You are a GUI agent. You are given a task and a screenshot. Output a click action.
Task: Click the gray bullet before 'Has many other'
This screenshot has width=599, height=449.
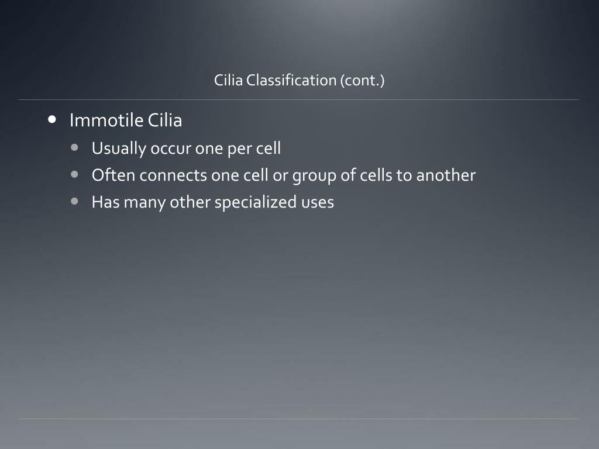pos(74,201)
